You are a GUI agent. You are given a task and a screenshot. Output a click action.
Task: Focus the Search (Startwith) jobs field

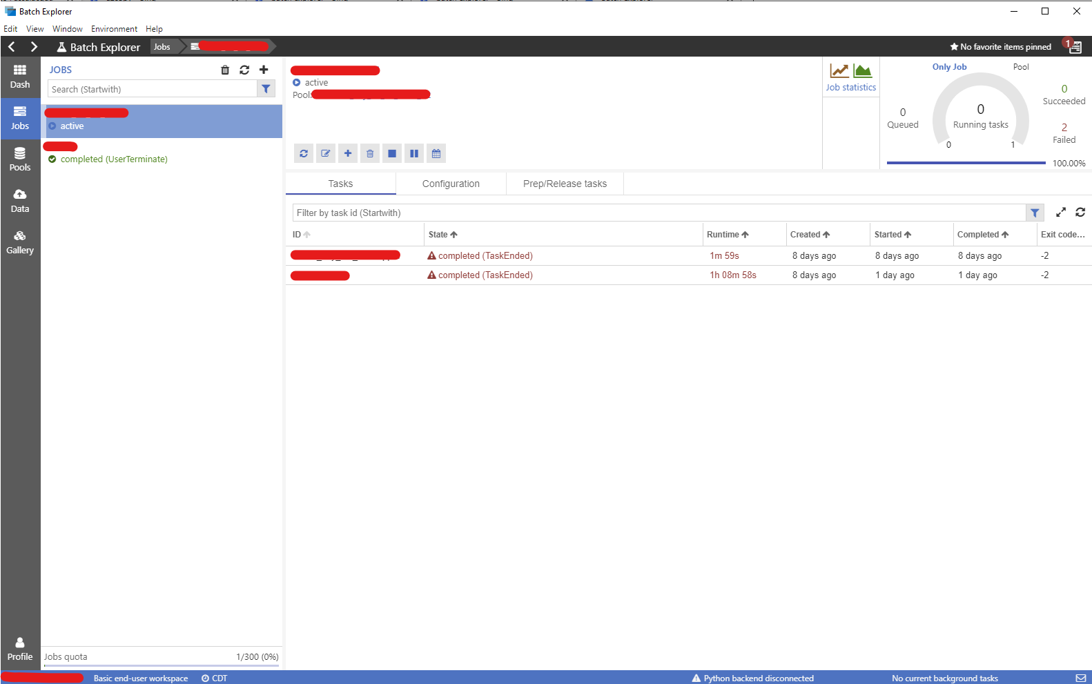(153, 89)
